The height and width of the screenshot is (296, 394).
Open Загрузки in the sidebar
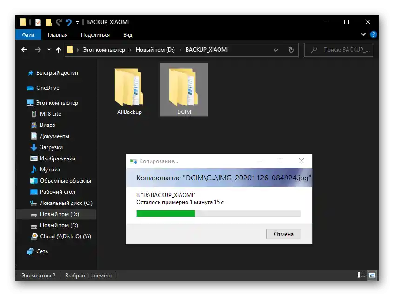click(x=51, y=147)
